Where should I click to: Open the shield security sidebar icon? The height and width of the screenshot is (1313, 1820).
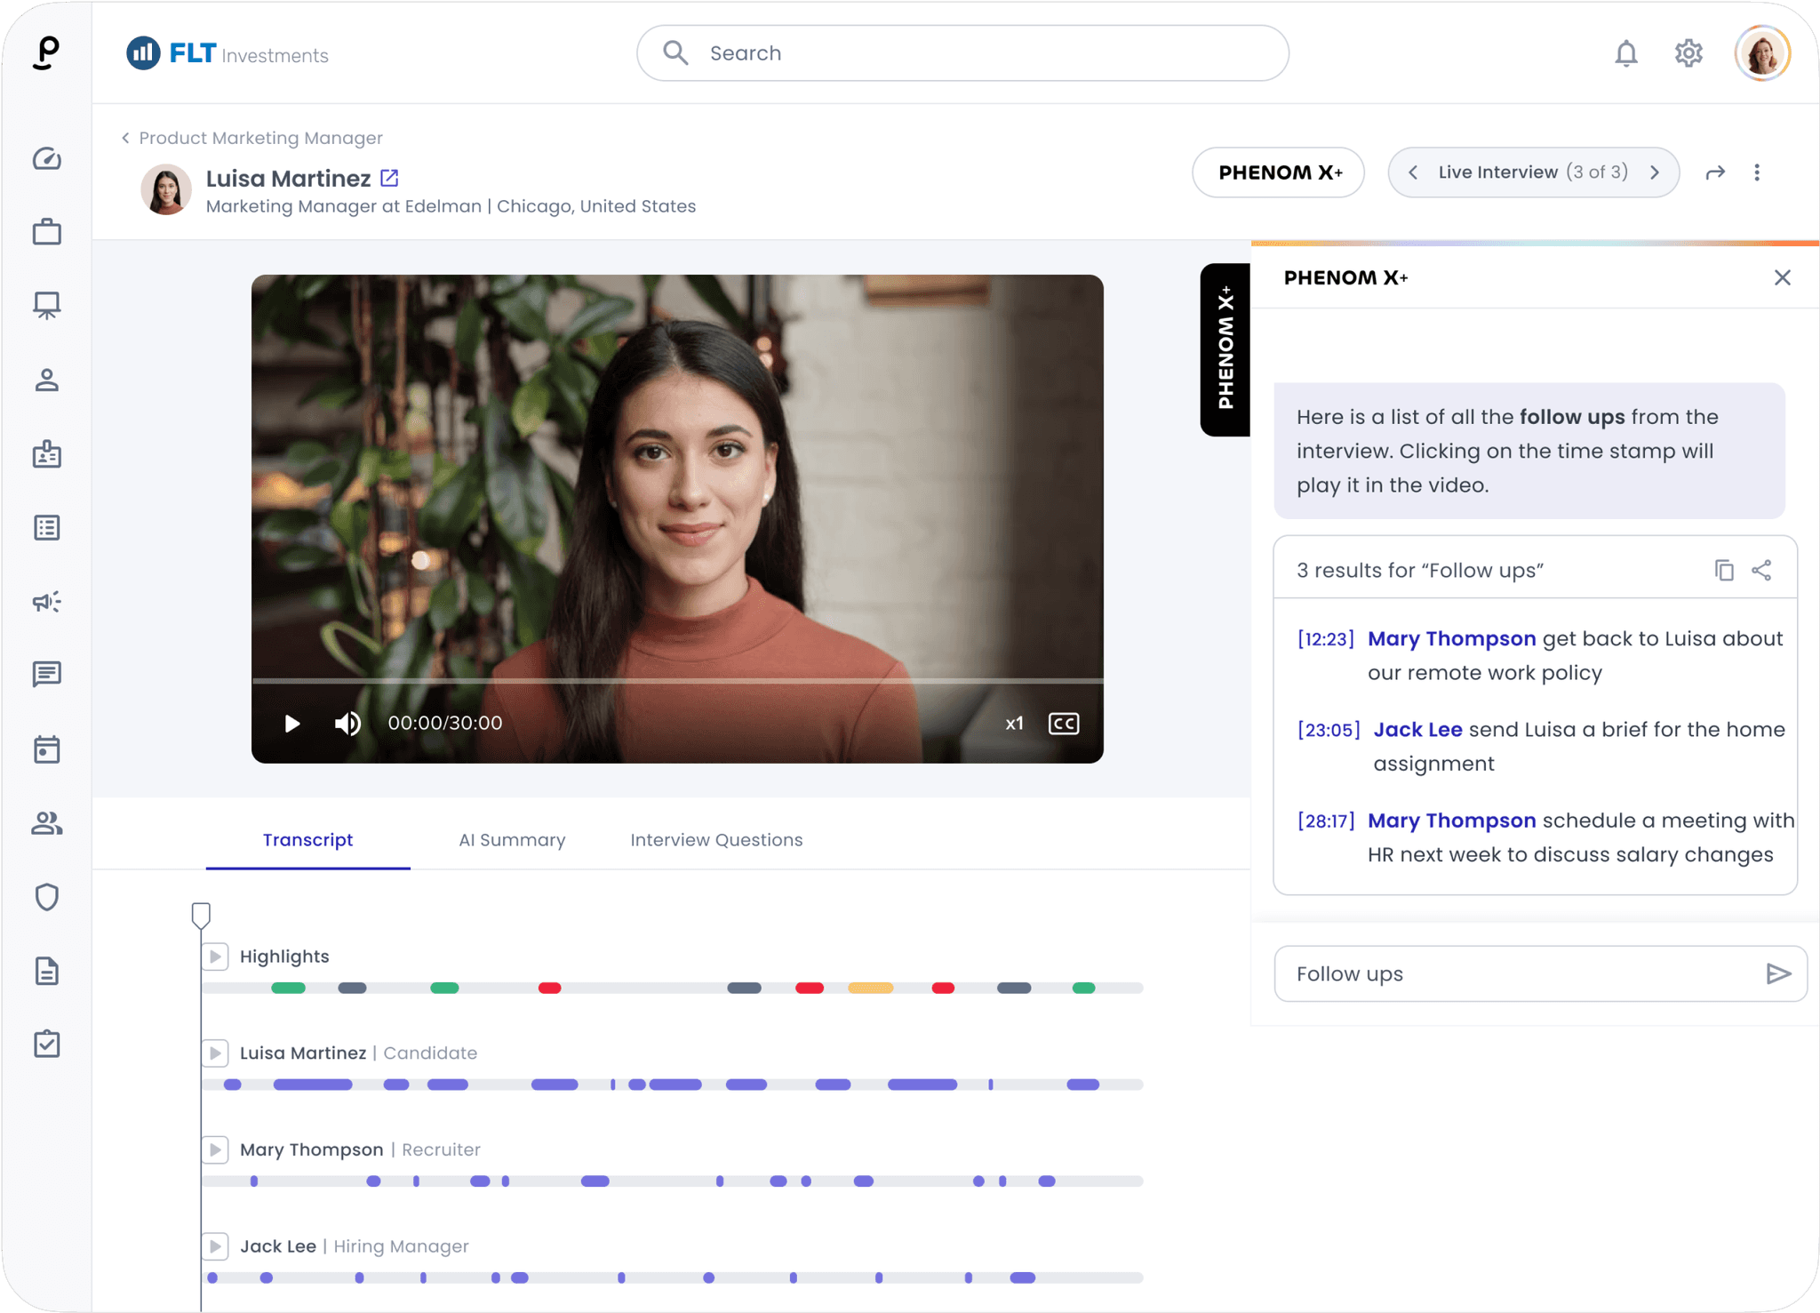47,897
